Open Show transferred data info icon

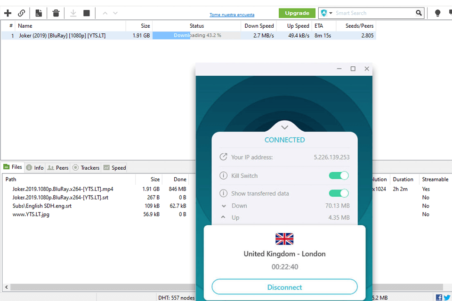[223, 193]
